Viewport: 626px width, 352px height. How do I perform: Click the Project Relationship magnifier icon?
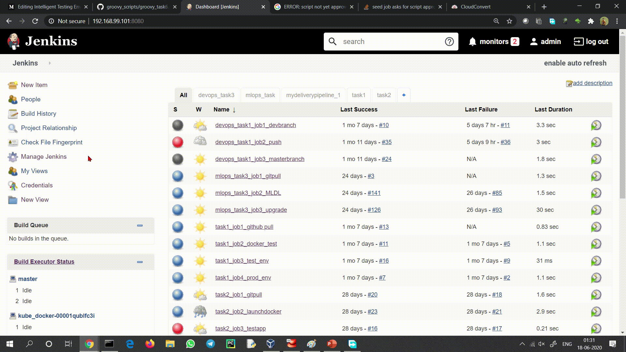pyautogui.click(x=13, y=128)
